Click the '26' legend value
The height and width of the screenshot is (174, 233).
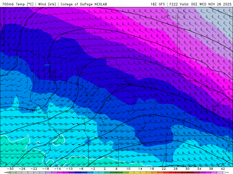pyautogui.click(x=176, y=169)
